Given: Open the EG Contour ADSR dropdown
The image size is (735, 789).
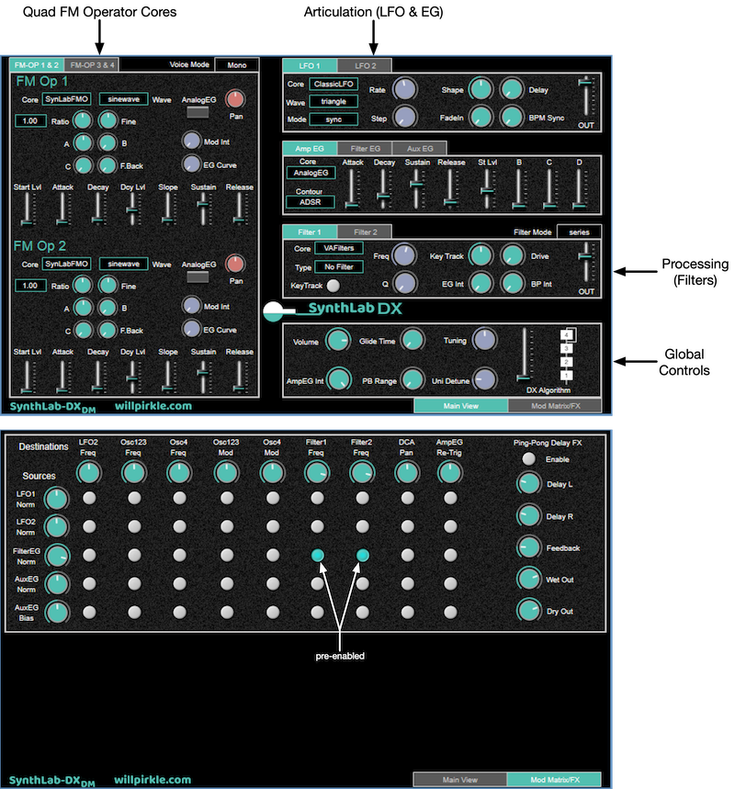Looking at the screenshot, I should point(311,202).
